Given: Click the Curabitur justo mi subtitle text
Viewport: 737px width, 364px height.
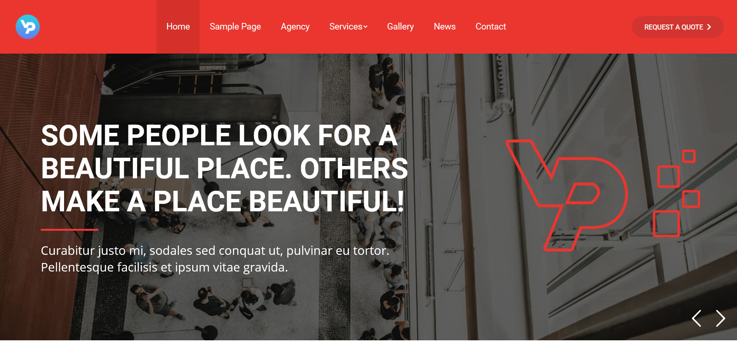Looking at the screenshot, I should pos(215,259).
